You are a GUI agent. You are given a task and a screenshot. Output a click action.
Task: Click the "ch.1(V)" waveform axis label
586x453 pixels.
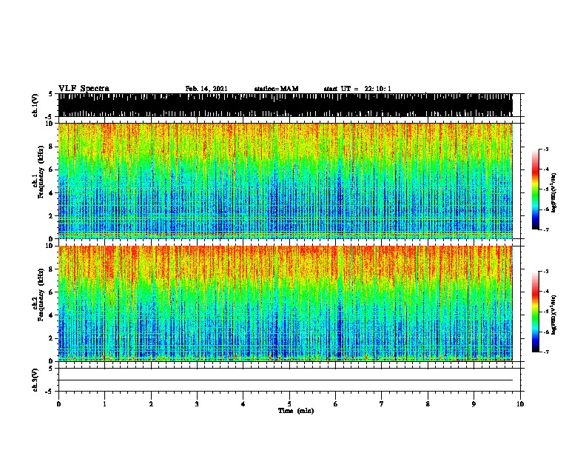(35, 105)
